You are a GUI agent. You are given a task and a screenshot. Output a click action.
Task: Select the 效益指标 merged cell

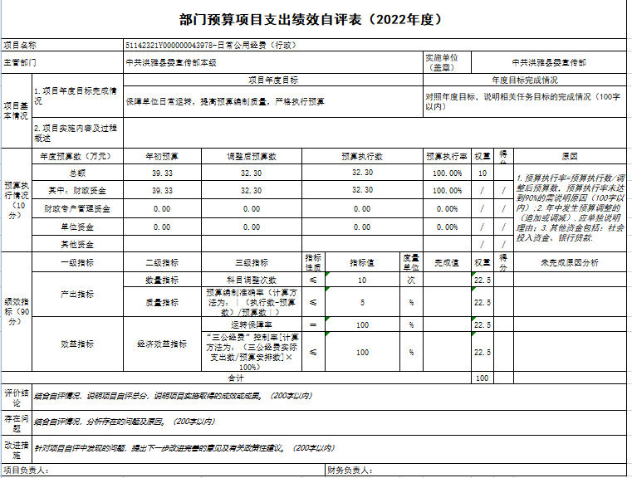click(78, 344)
